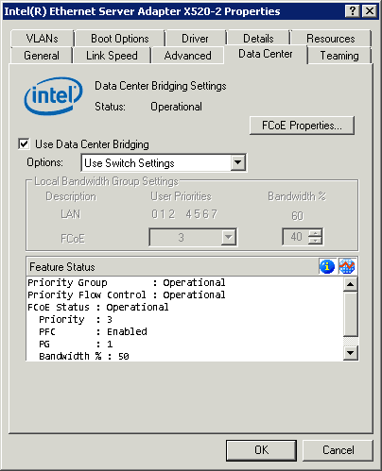Click scroll down arrow in Feature Status list
The height and width of the screenshot is (471, 382).
pyautogui.click(x=351, y=353)
